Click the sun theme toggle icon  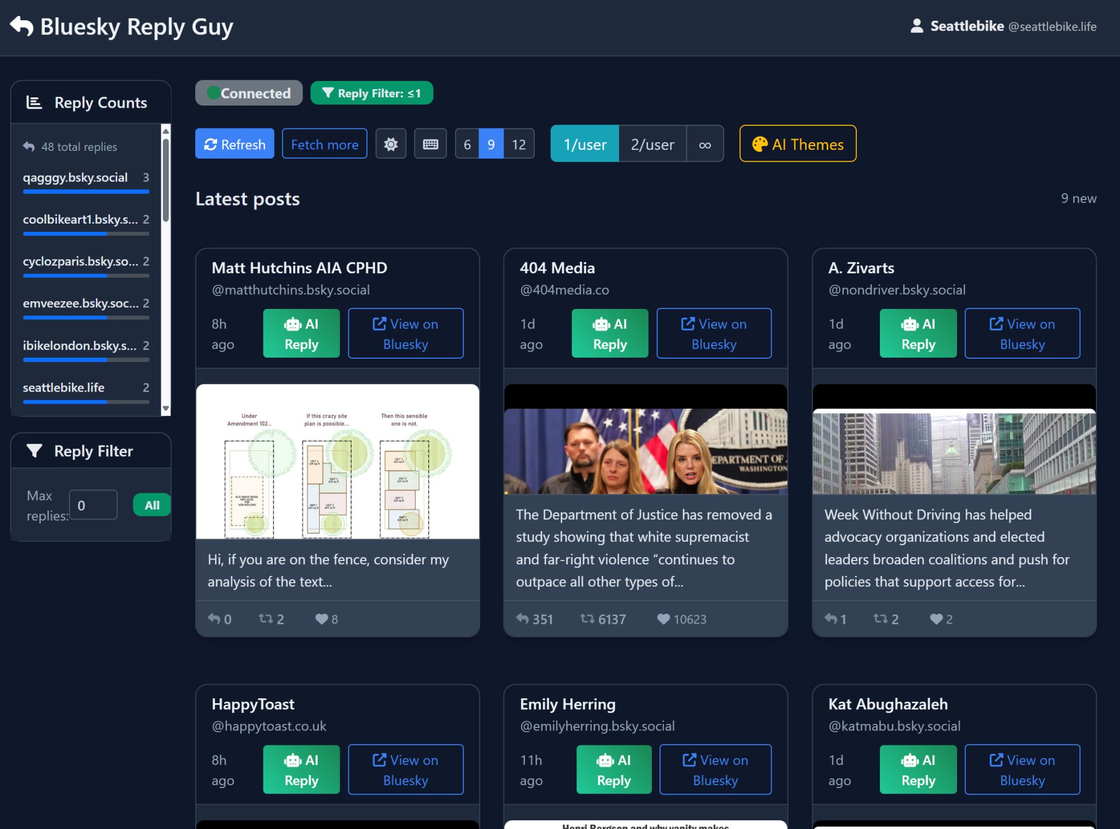390,144
